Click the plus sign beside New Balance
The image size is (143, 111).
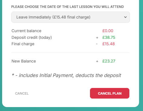coord(97,61)
